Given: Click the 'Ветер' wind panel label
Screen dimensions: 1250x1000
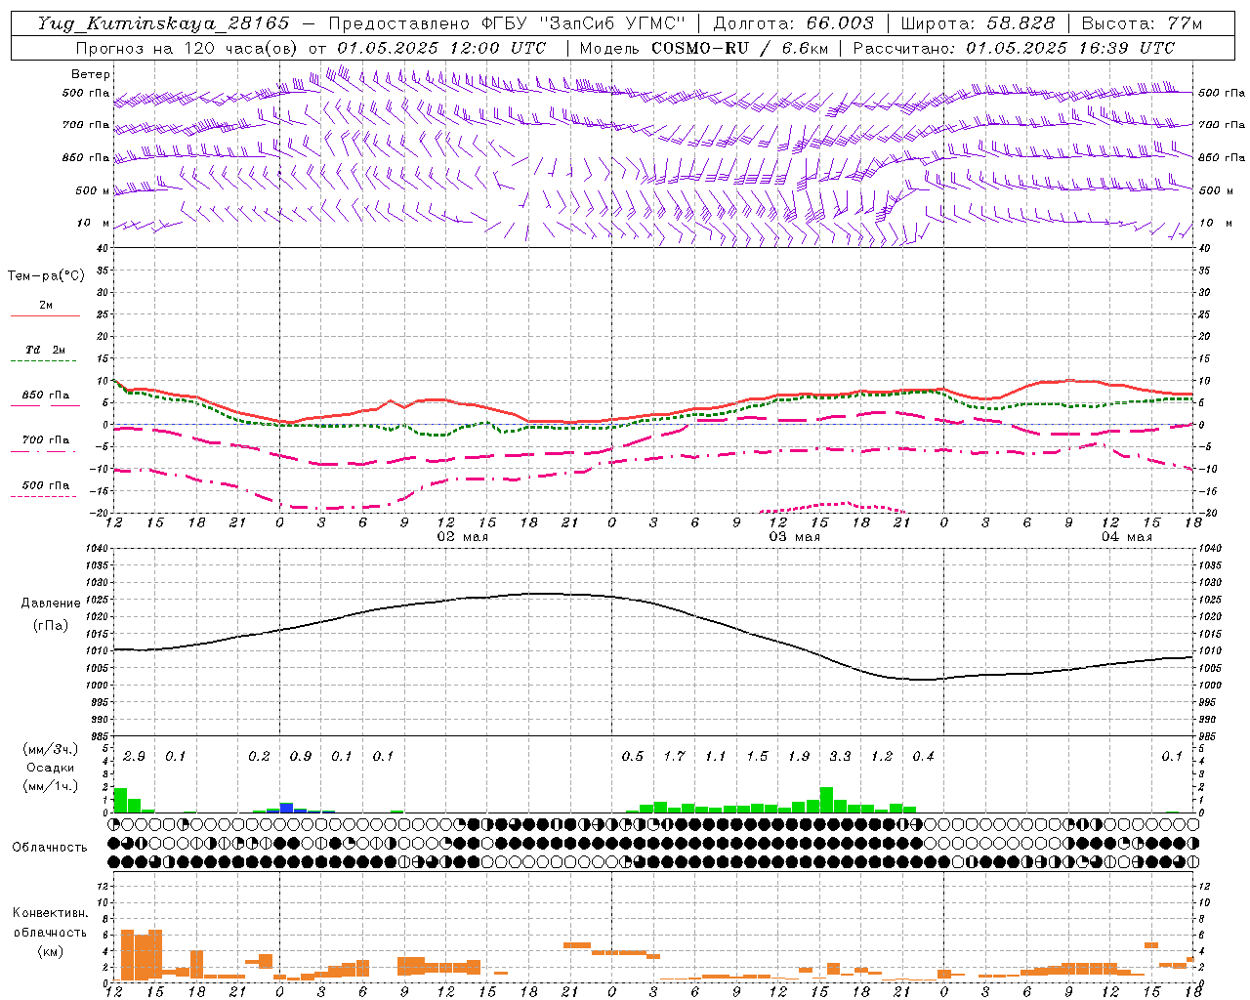Looking at the screenshot, I should click(91, 74).
